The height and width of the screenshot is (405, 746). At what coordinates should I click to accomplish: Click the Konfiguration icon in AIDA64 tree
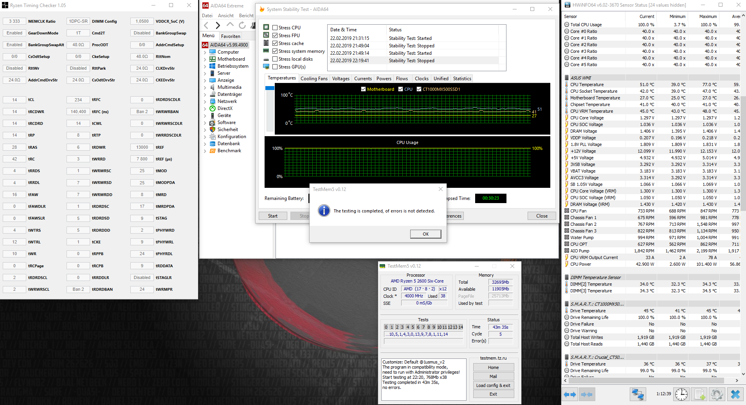[213, 137]
